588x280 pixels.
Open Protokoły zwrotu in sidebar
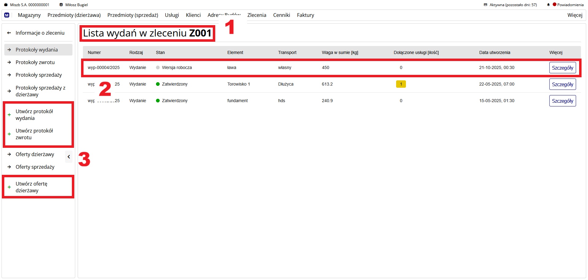tap(35, 62)
